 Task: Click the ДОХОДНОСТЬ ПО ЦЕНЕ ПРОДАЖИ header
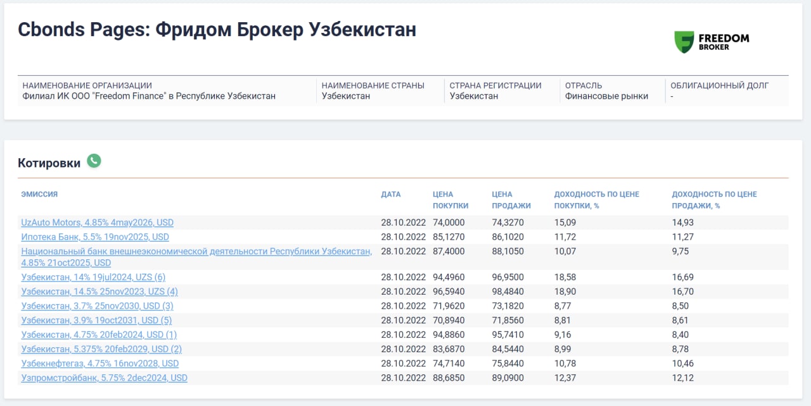[x=715, y=200]
